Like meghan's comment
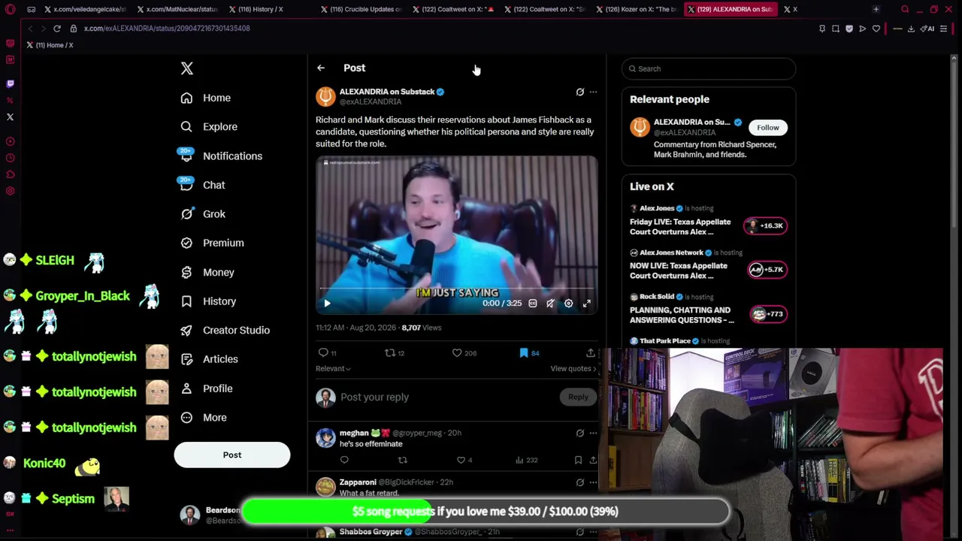Viewport: 962px width, 541px height. tap(464, 460)
